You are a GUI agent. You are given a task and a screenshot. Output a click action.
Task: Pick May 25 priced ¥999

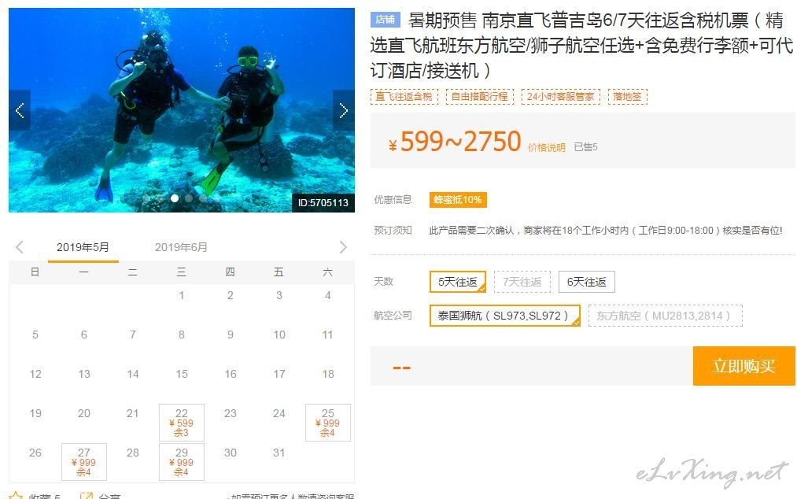point(328,423)
